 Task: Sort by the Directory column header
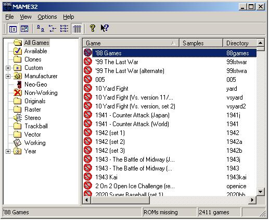click(240, 43)
